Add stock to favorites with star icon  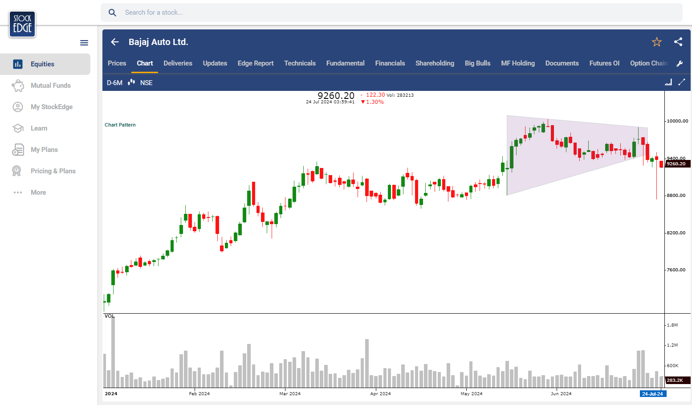point(656,42)
